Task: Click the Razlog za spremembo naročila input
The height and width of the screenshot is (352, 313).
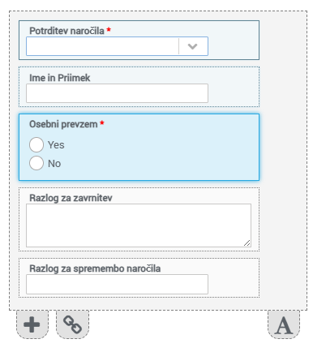Action: (x=117, y=284)
